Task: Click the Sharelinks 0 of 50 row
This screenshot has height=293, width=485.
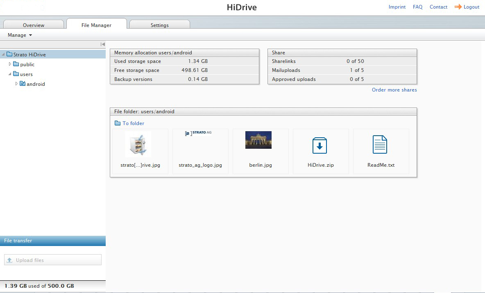Action: [342, 61]
